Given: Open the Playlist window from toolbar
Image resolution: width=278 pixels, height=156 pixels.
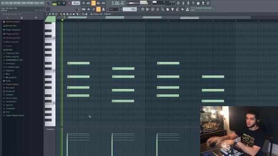Looking at the screenshot, I should coord(142,9).
